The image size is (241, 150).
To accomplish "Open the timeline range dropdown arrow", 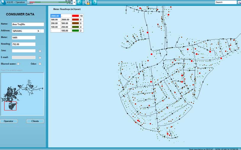I will point(75,2).
